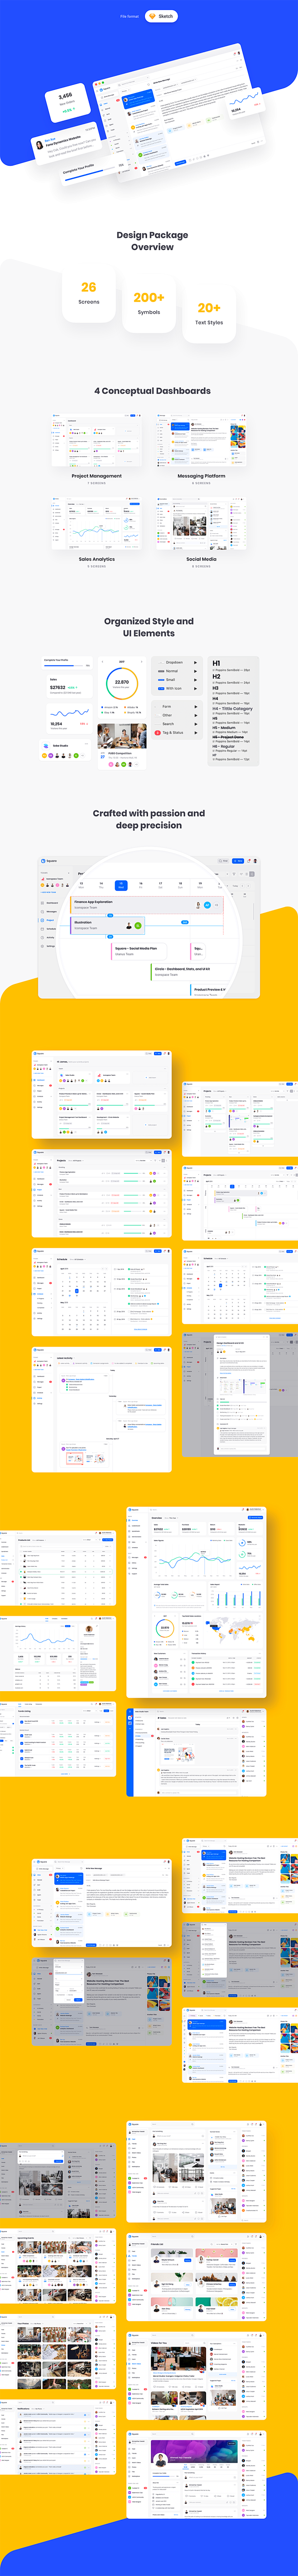Expand the Search symbol row
This screenshot has height=2576, width=298.
click(177, 724)
